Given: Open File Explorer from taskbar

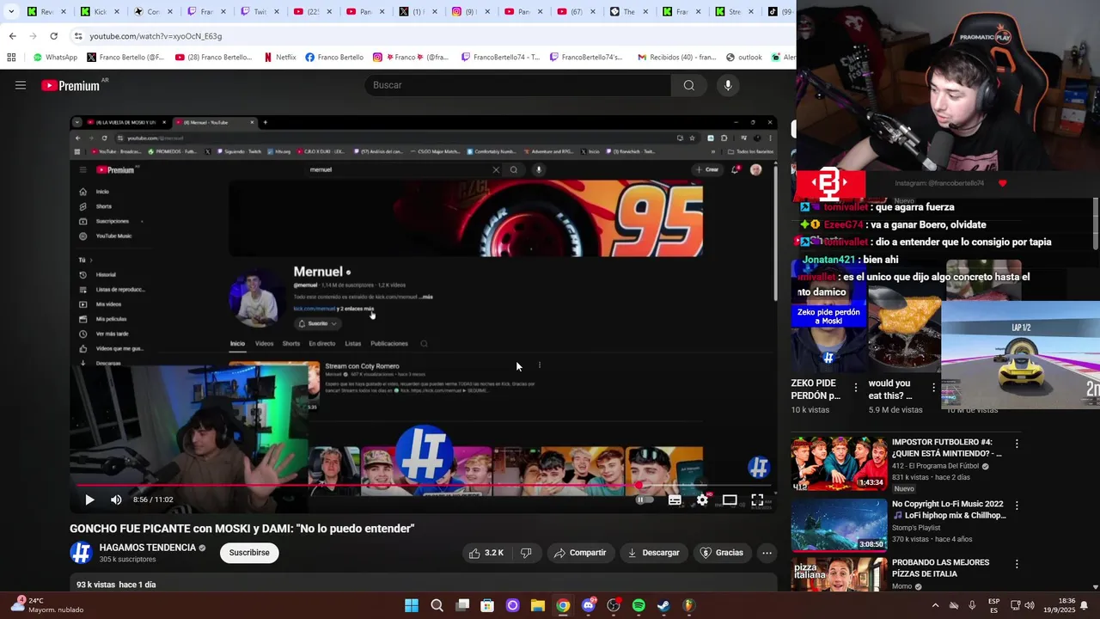Looking at the screenshot, I should [537, 605].
